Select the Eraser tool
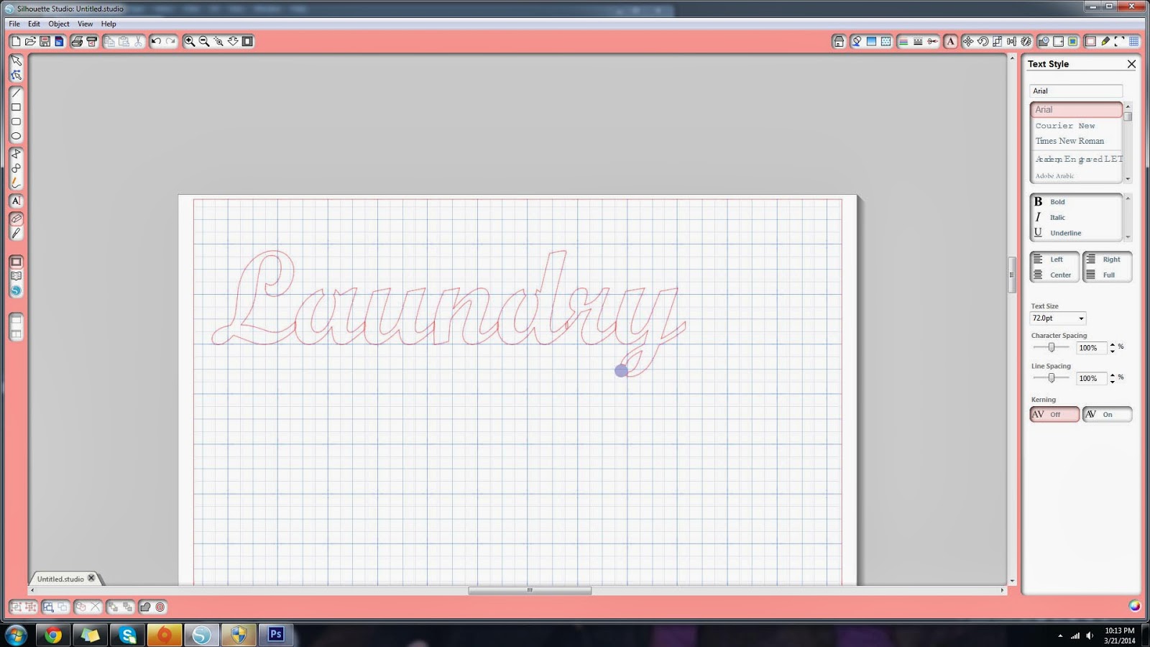This screenshot has height=647, width=1150. 16,219
